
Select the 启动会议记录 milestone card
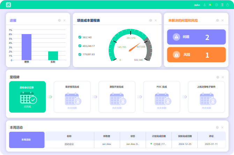pos(27,97)
